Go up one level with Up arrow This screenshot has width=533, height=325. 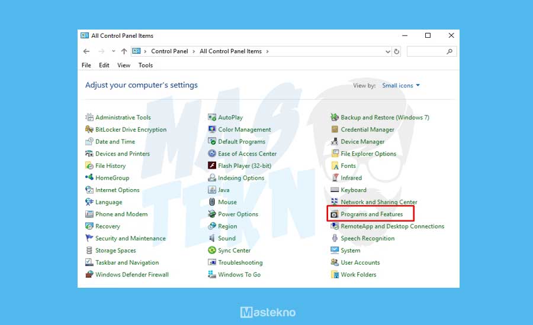(x=124, y=51)
